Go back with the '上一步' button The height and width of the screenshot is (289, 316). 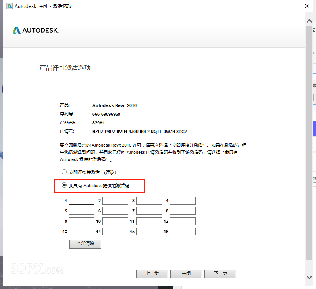click(x=152, y=274)
